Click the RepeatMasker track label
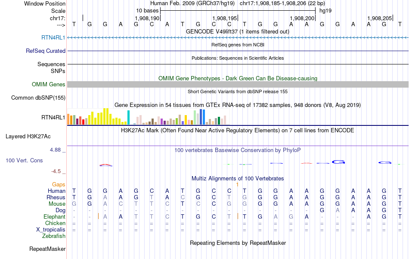Viewport: 409px width, 259px height. pyautogui.click(x=47, y=249)
